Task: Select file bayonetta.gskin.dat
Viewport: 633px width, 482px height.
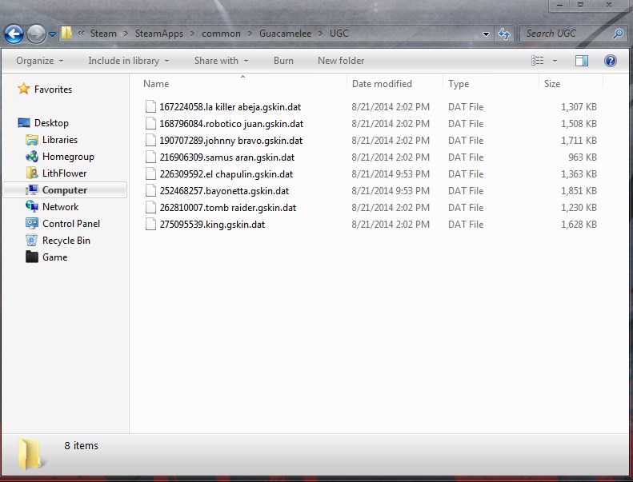Action: point(224,191)
